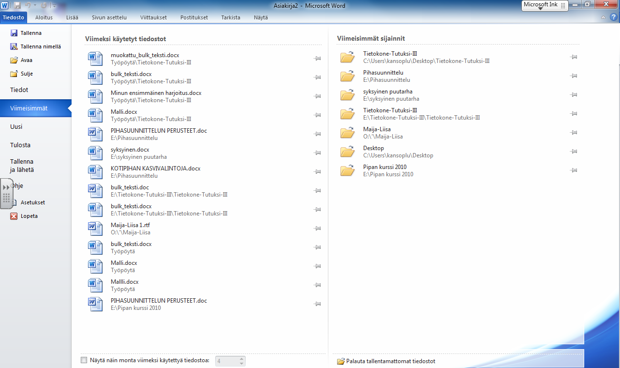The image size is (620, 368).
Task: Open the Viittaukset tab
Action: (x=153, y=17)
